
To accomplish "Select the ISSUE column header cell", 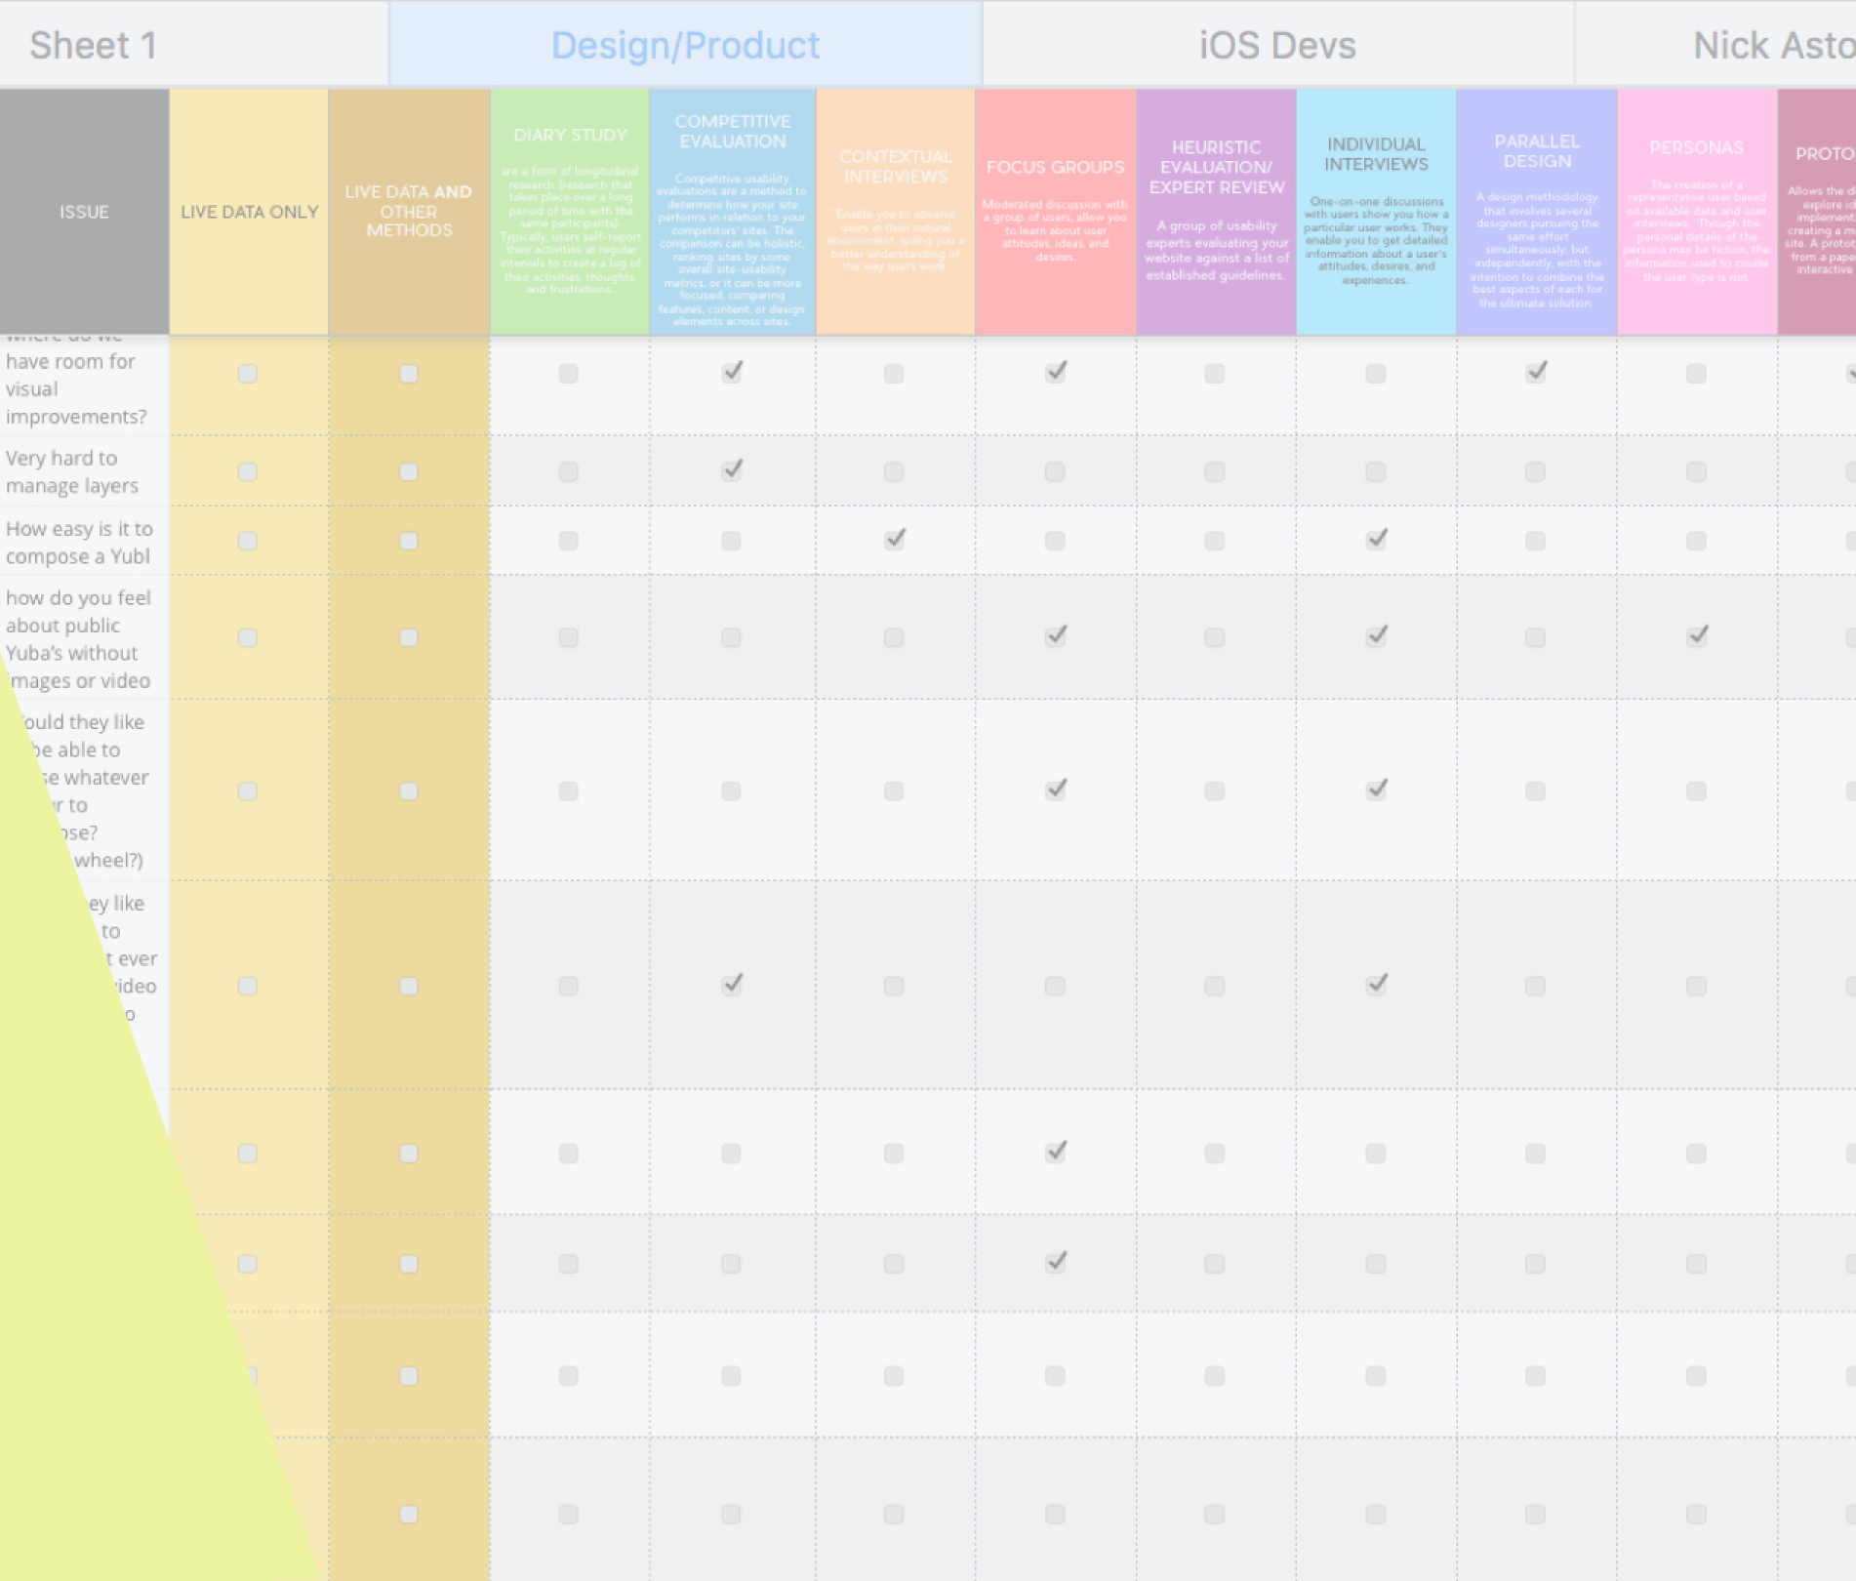I will 84,212.
